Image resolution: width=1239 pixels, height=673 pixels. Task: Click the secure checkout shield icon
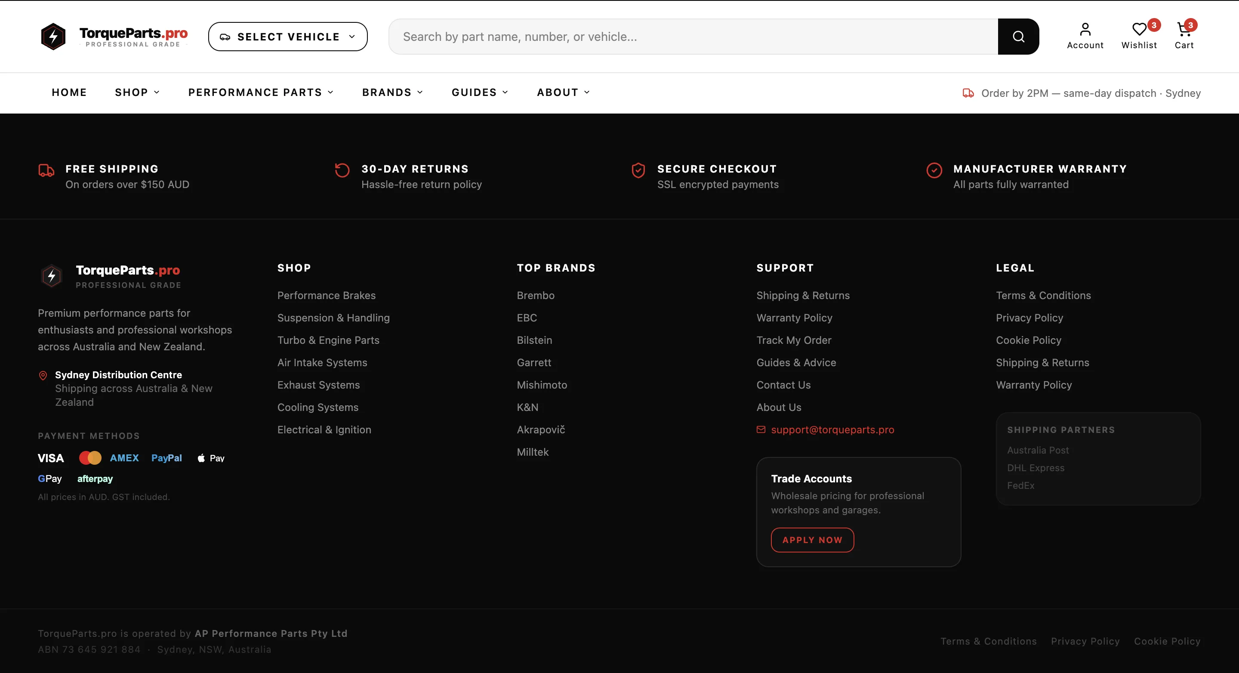[638, 170]
